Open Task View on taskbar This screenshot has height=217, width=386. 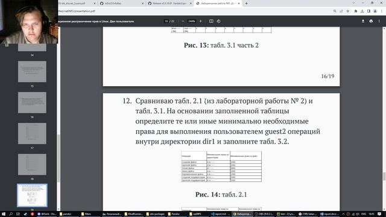tap(17, 214)
